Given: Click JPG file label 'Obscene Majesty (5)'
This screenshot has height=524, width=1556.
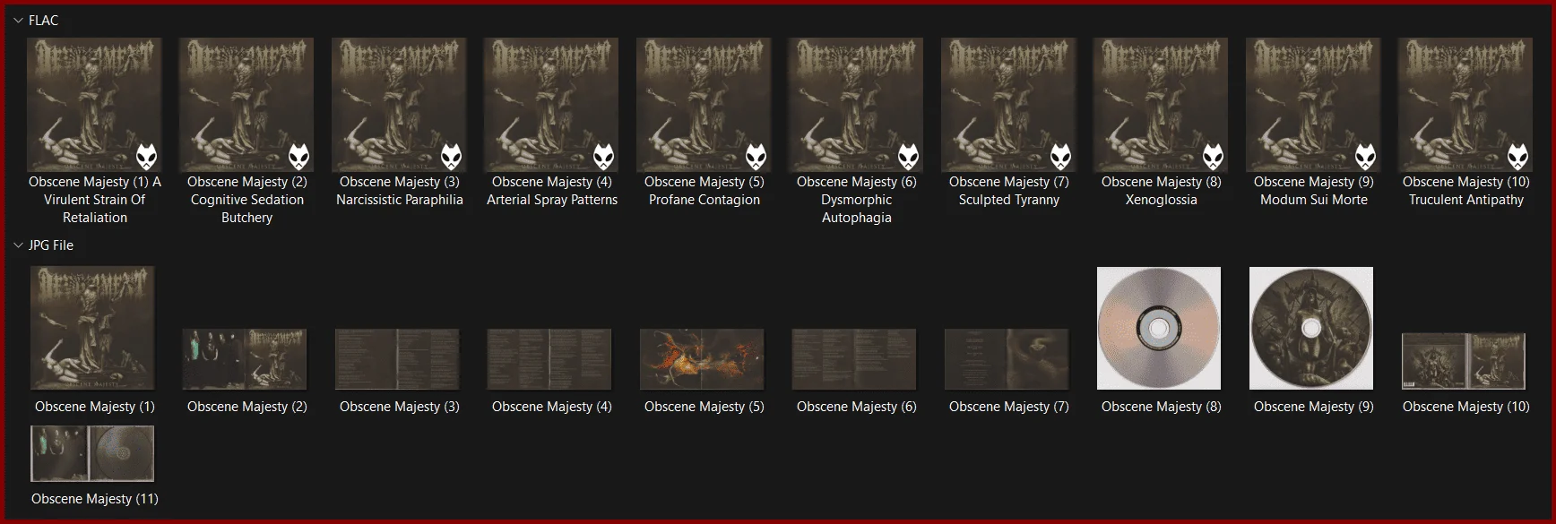Looking at the screenshot, I should pyautogui.click(x=705, y=407).
